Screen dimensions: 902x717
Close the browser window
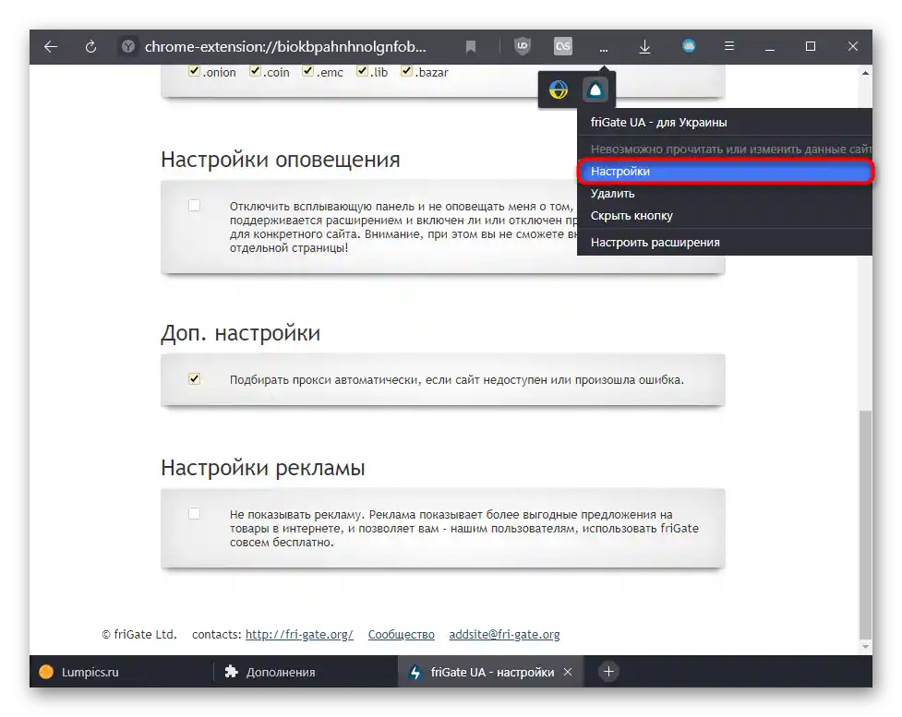click(853, 46)
